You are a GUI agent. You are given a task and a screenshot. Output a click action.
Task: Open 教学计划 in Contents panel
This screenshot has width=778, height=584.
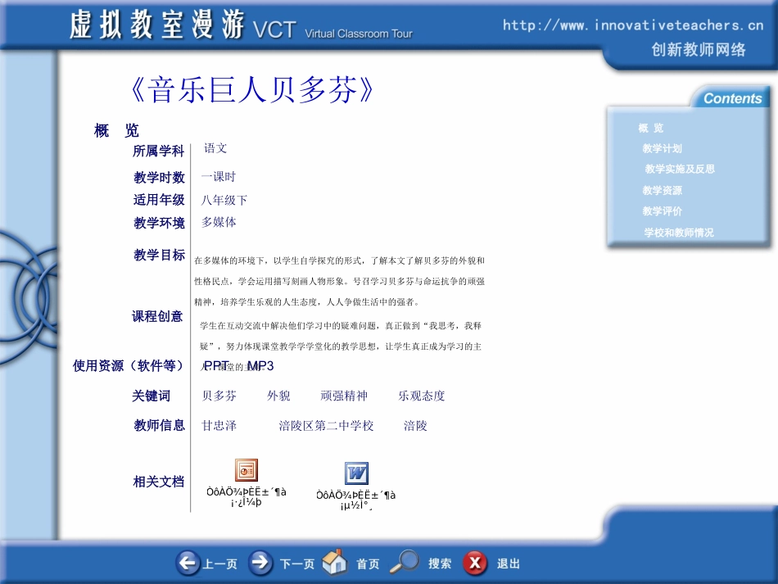[x=662, y=148]
